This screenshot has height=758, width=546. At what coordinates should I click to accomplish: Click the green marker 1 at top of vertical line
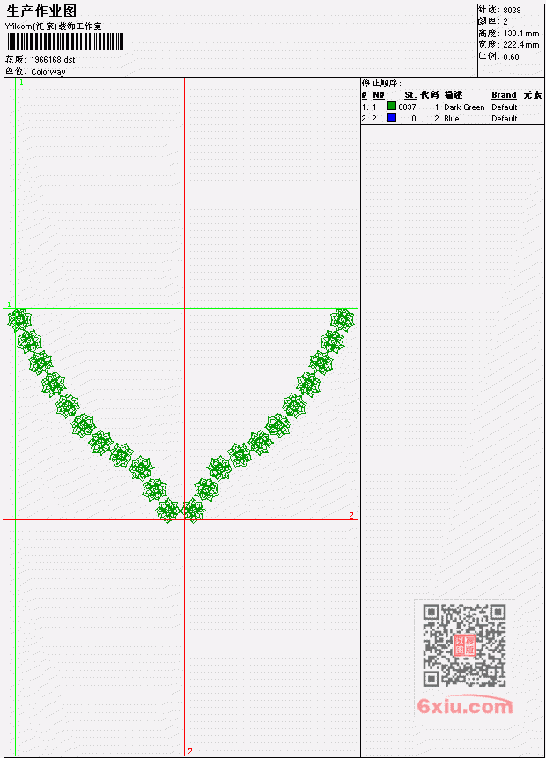tap(21, 82)
